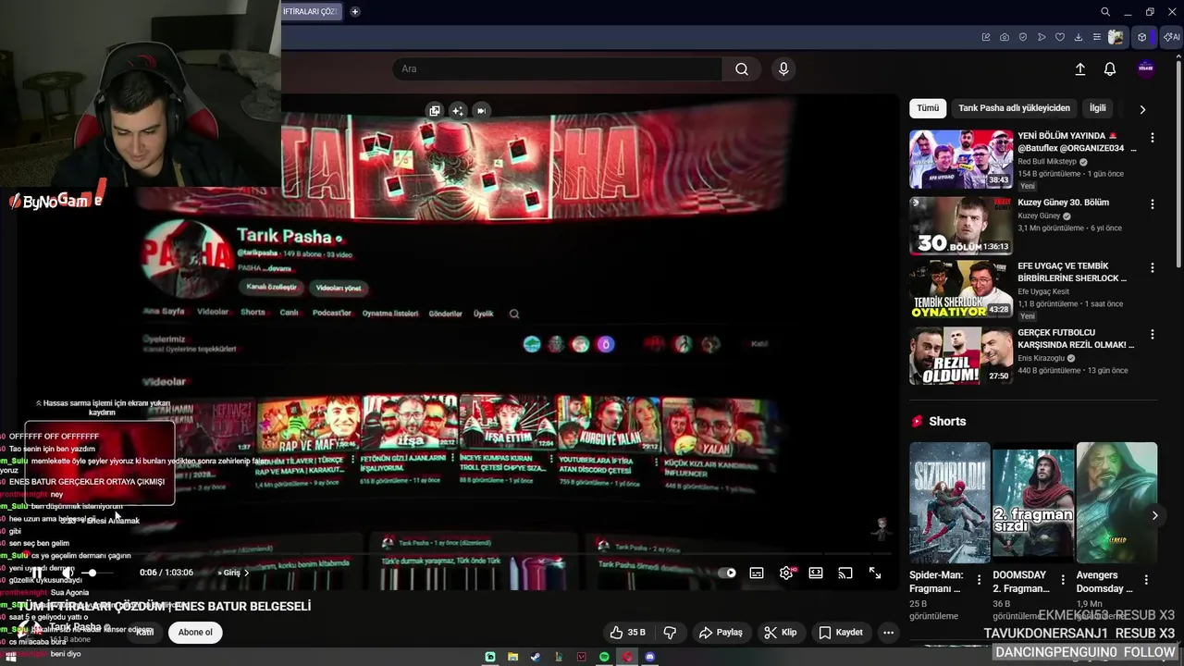
Task: Open the Spotify taskbar icon
Action: (x=604, y=657)
